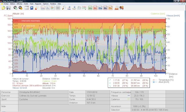Open the Options menu
186x112 pixels.
pos(46,4)
